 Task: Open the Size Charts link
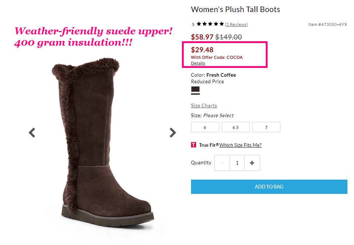(204, 106)
